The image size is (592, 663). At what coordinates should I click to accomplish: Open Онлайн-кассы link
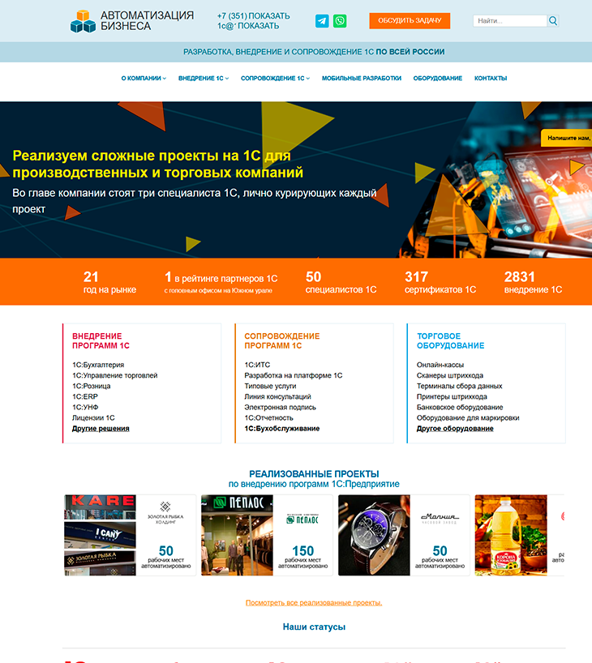440,365
